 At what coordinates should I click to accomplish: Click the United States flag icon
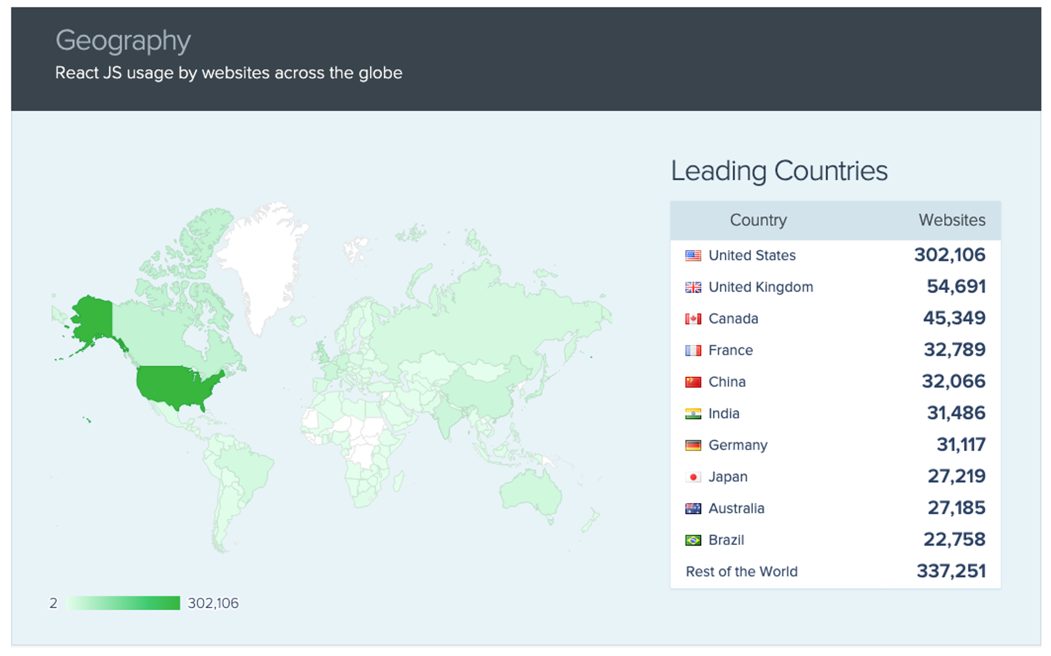[693, 256]
